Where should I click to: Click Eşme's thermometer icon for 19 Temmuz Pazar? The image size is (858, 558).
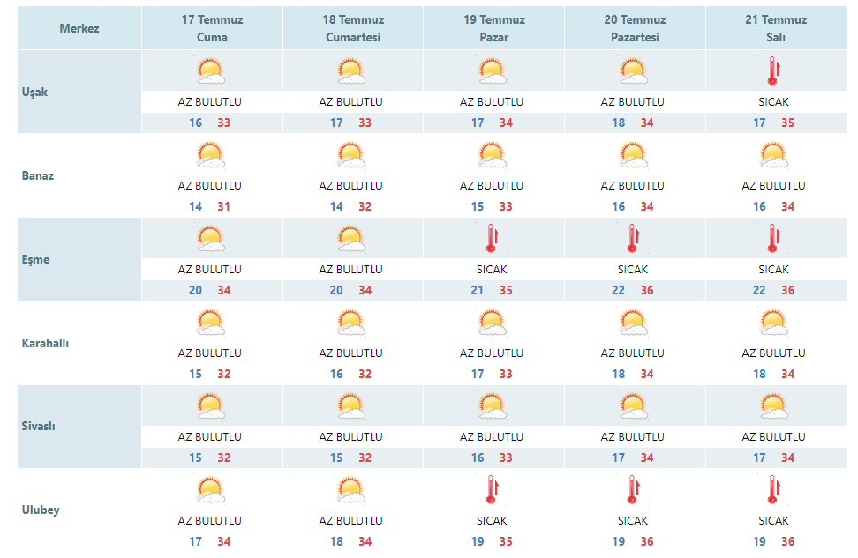[x=492, y=238]
